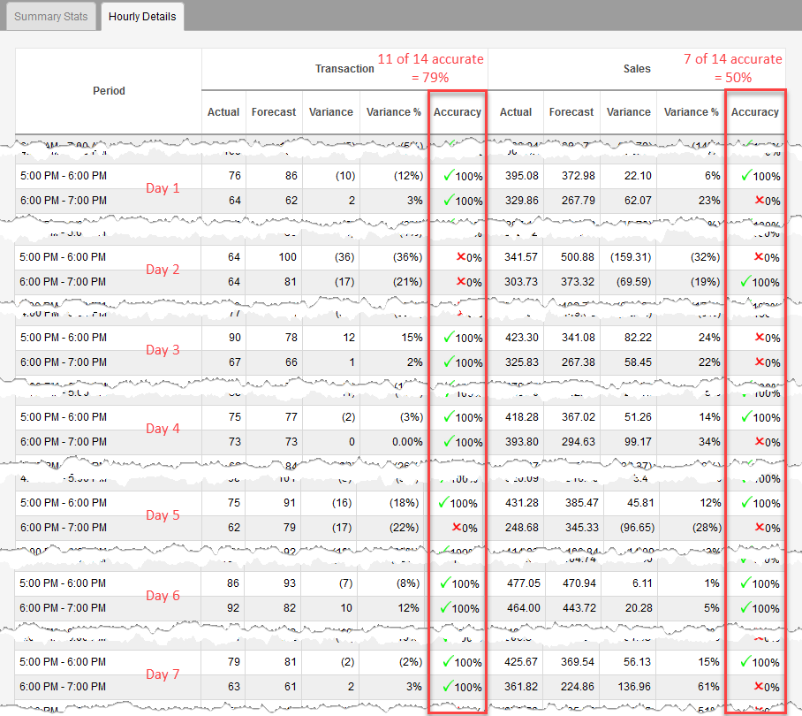The height and width of the screenshot is (716, 802).
Task: Select the Hourly Details tab
Action: (x=142, y=17)
